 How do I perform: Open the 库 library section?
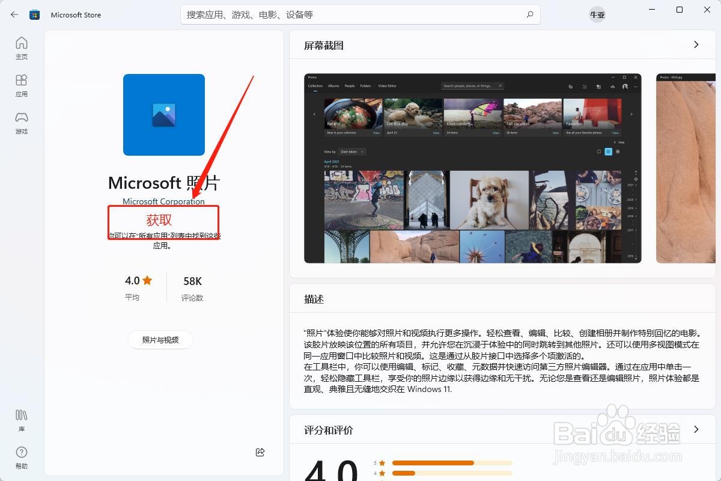[22, 420]
